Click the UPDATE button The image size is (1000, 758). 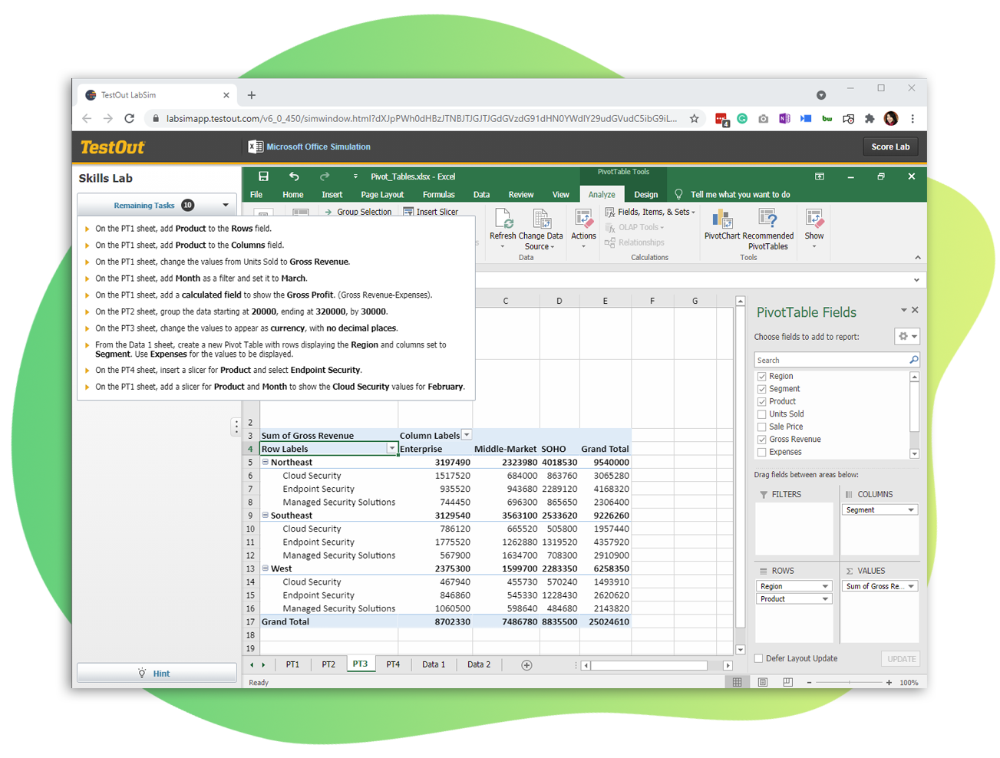[x=901, y=659]
